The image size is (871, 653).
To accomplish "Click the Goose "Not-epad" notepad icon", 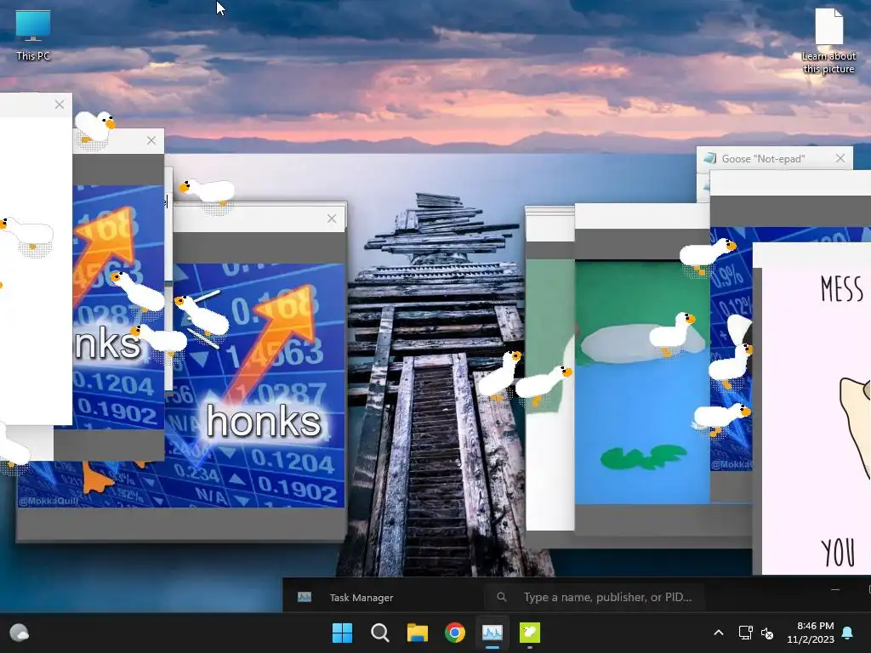I will click(710, 158).
